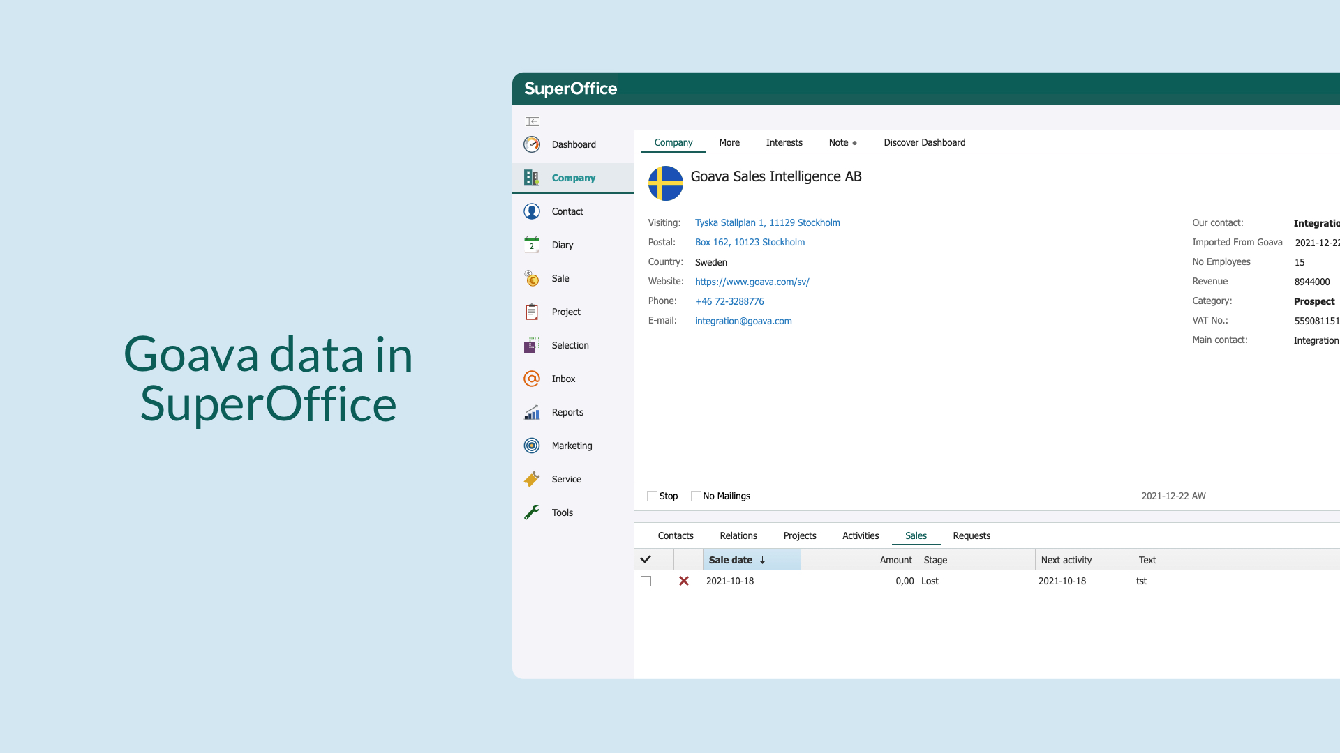This screenshot has height=753, width=1340.
Task: Click the Stage column header
Action: pos(935,561)
